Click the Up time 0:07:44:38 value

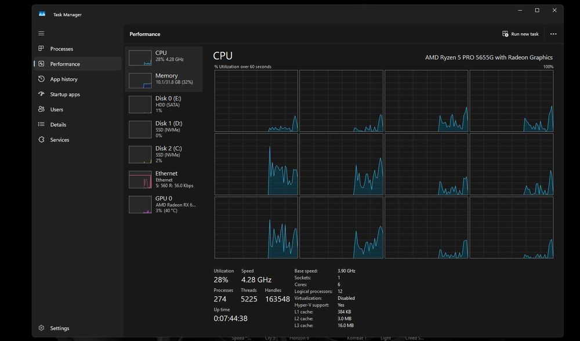pyautogui.click(x=230, y=318)
